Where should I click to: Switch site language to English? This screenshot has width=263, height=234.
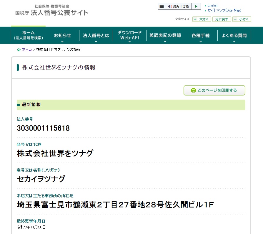213,5
